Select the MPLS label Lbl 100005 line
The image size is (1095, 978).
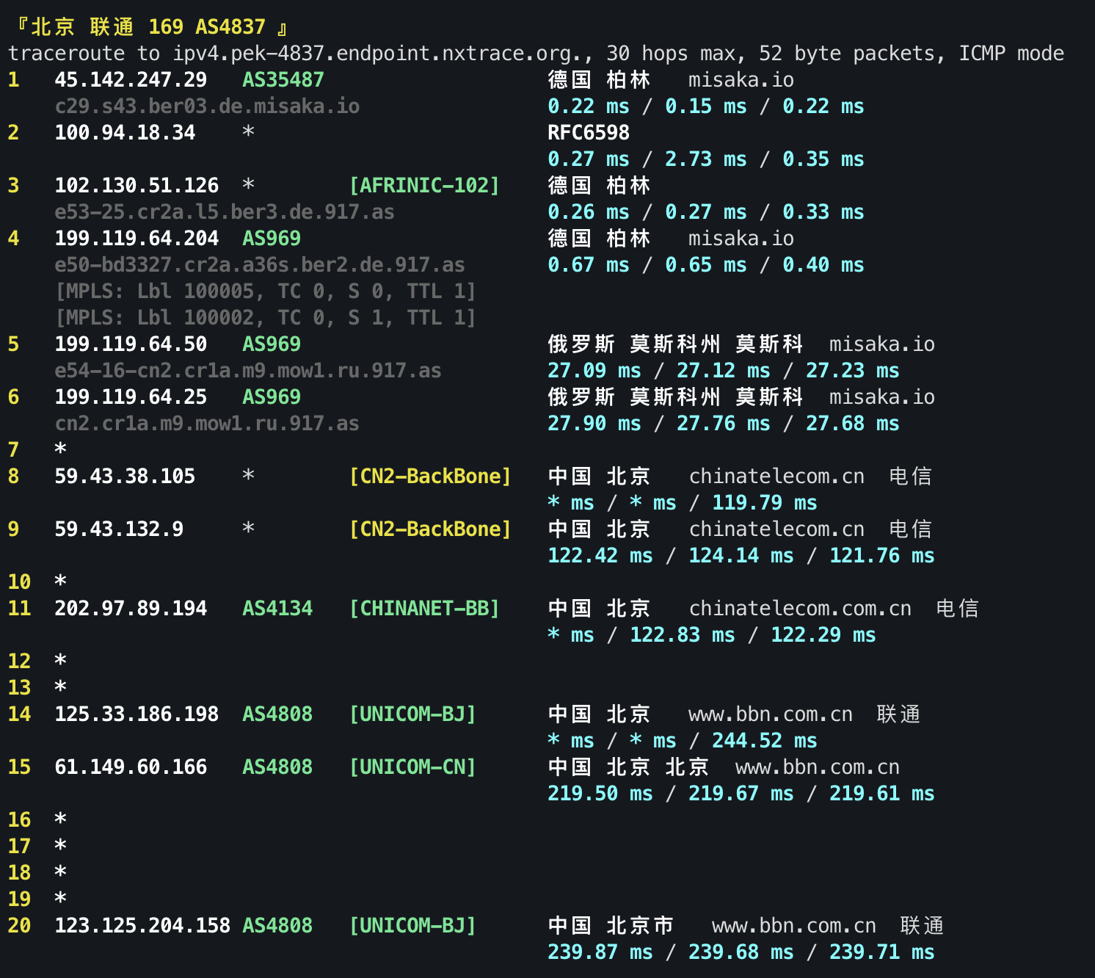point(264,291)
